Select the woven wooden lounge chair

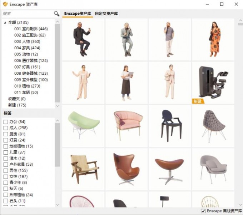tap(83, 169)
